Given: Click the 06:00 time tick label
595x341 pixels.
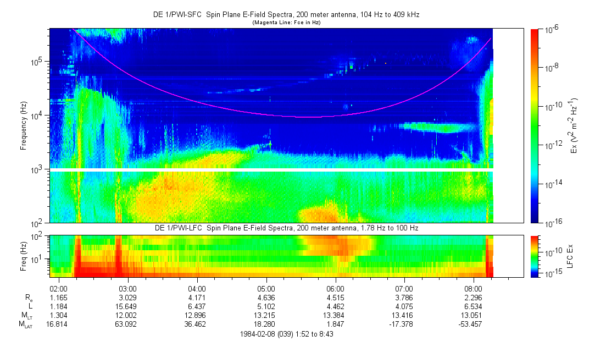Looking at the screenshot, I should 336,289.
